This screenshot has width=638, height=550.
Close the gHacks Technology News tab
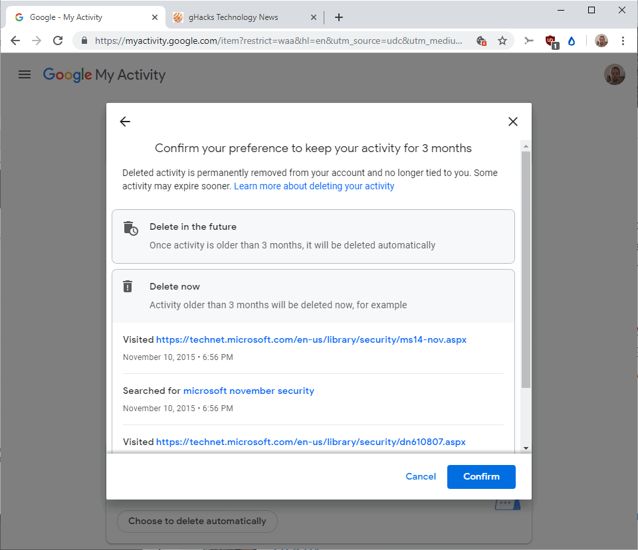coord(313,17)
